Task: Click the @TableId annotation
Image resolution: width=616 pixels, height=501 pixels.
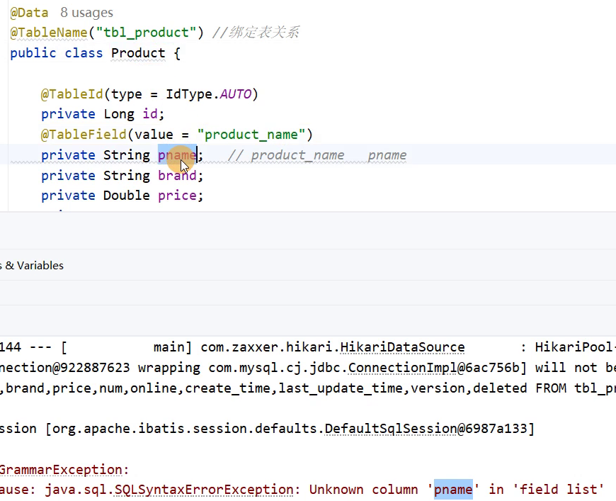Action: tap(72, 94)
